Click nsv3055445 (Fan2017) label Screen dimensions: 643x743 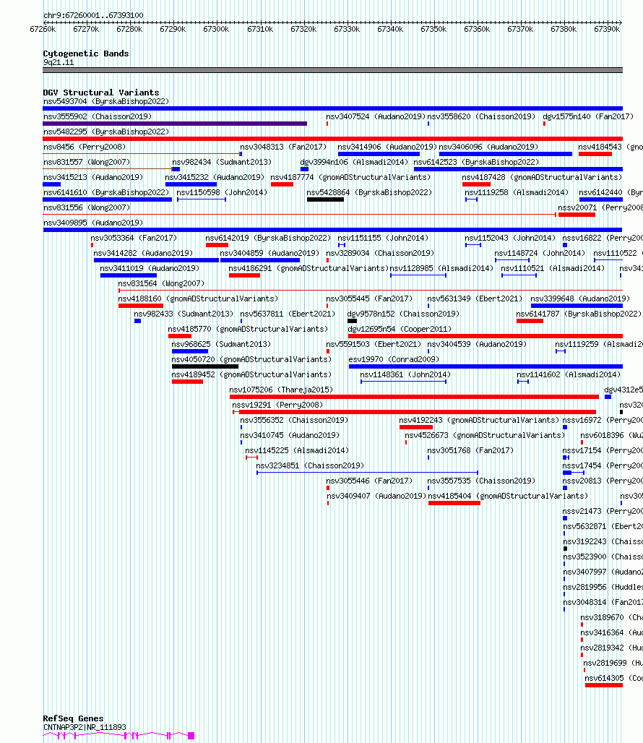pos(369,299)
